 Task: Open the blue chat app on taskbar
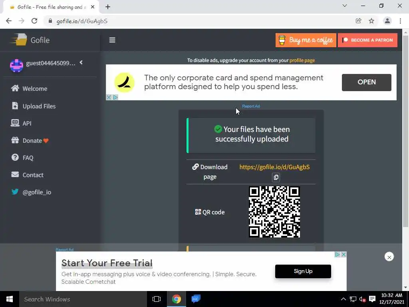point(196,299)
